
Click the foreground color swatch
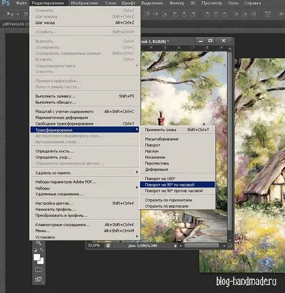[37, 257]
